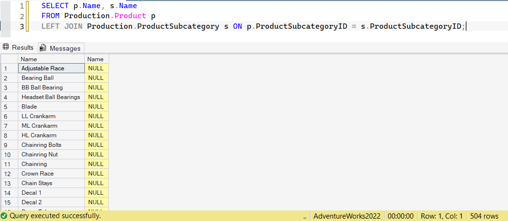Select the NULL cell next to Decal 2
Screen dimensions: 508x221
[x=96, y=202]
